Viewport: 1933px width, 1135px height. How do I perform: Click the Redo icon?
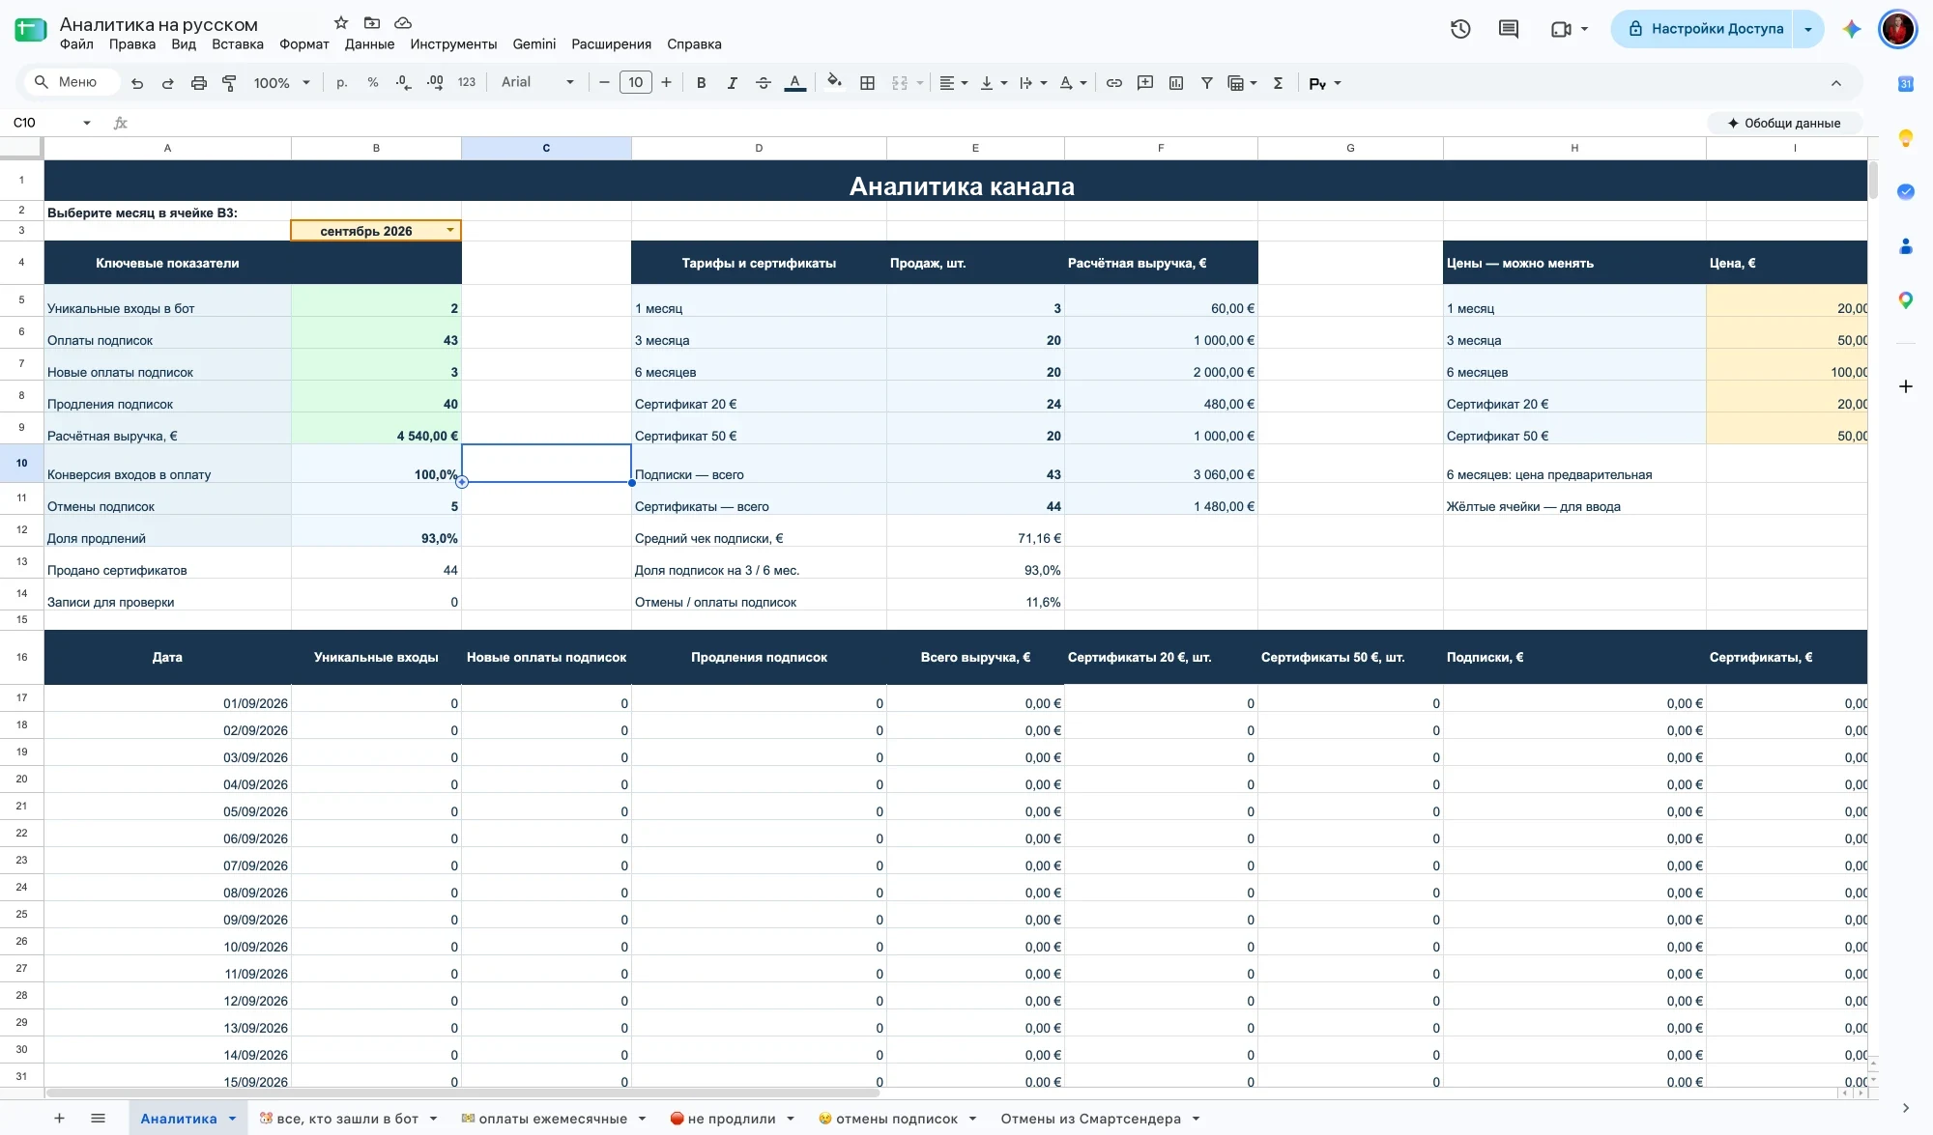[x=168, y=83]
